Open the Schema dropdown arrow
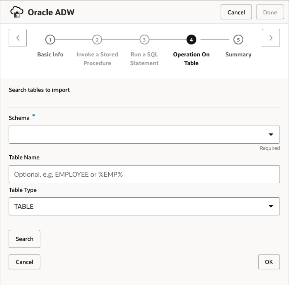This screenshot has height=285, width=289. click(x=271, y=135)
